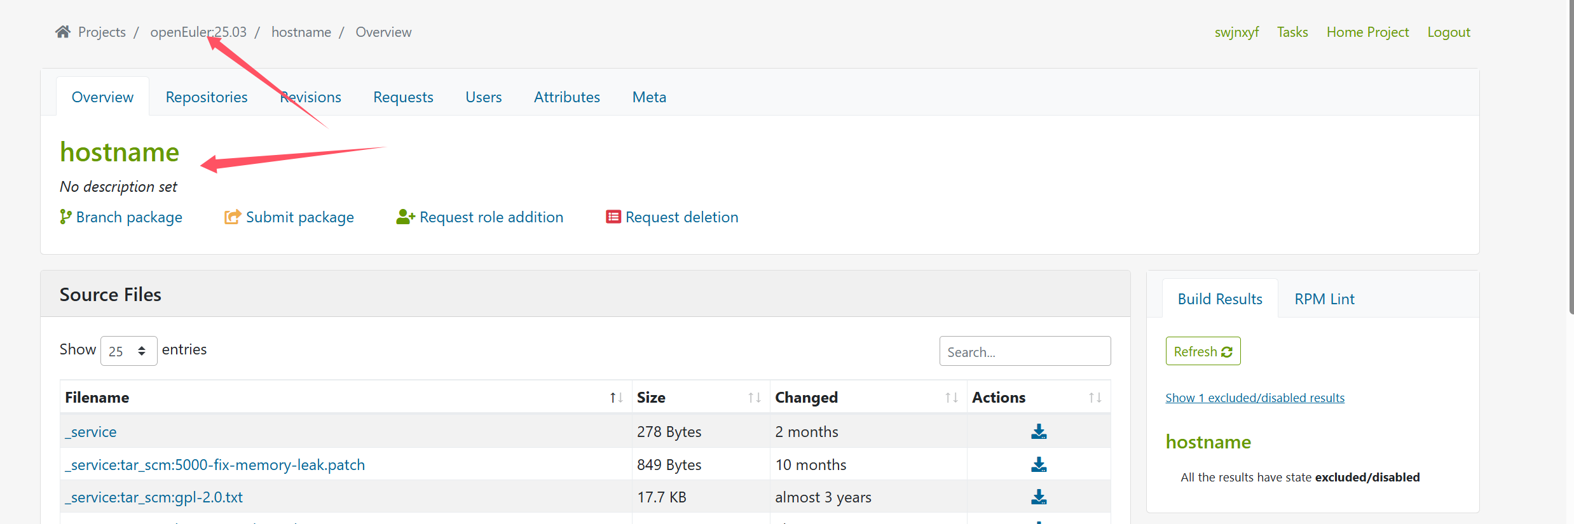Click the Branch package fork icon
Image resolution: width=1574 pixels, height=524 pixels.
(65, 217)
